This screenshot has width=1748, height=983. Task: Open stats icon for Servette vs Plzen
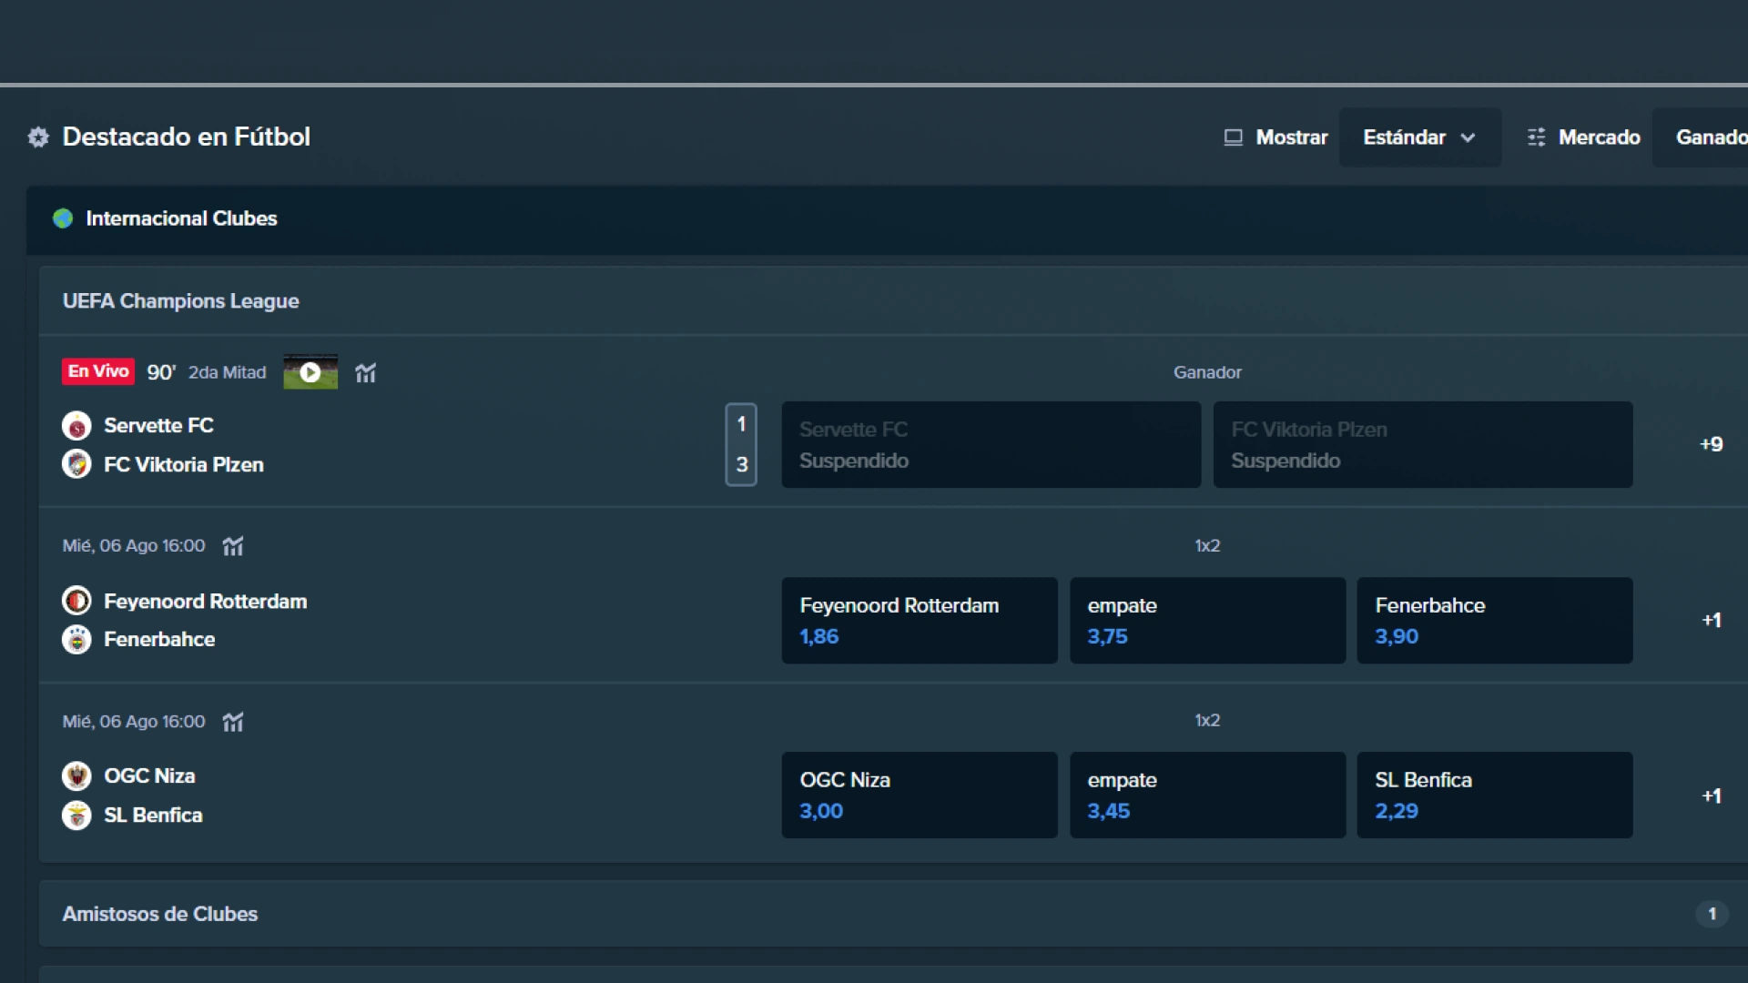pyautogui.click(x=365, y=372)
